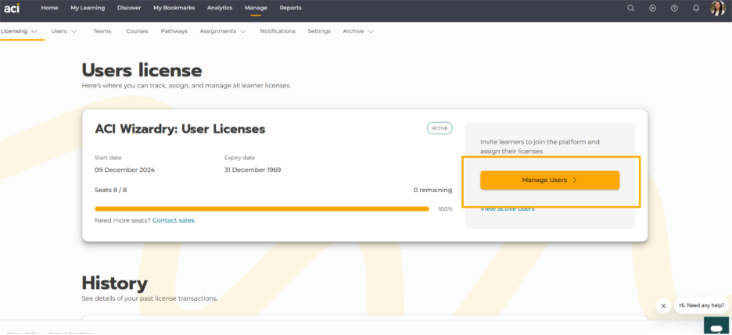Click the Contact sales link

click(x=173, y=220)
